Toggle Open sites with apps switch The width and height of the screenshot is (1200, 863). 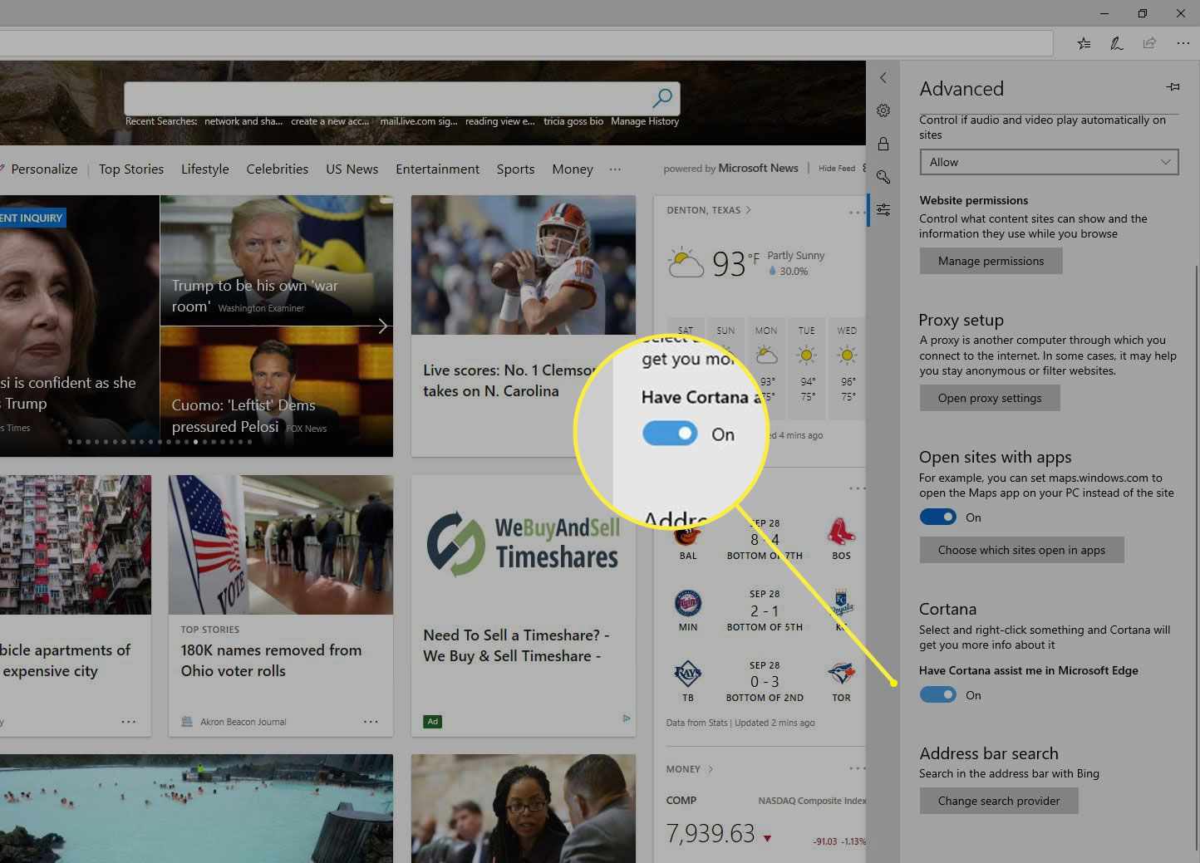point(938,517)
